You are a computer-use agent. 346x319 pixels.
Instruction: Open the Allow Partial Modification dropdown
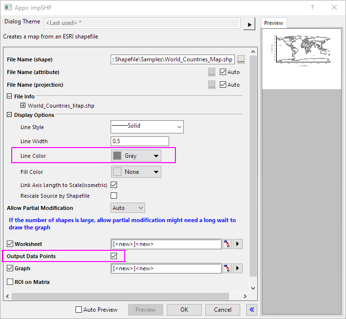(128, 208)
